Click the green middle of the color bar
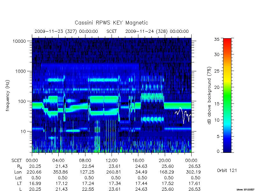 [x=227, y=95]
